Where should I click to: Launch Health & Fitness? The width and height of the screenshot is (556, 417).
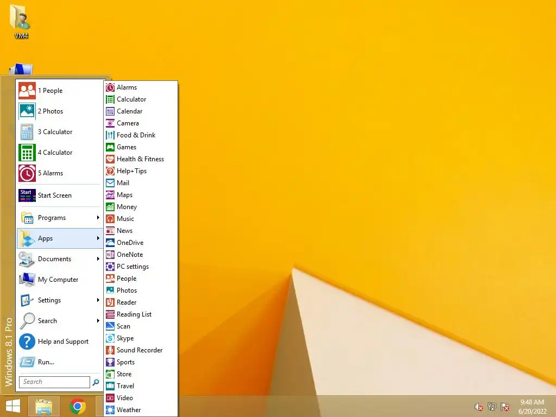[x=141, y=159]
